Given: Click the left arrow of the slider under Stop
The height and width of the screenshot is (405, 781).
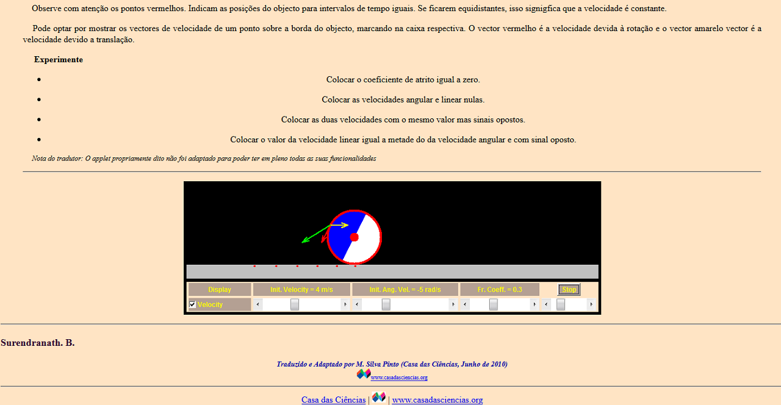Looking at the screenshot, I should pos(547,304).
